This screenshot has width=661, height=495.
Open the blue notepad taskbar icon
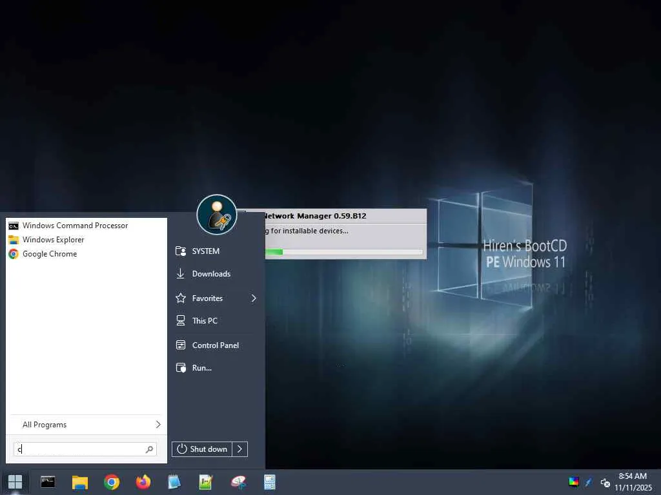tap(174, 482)
